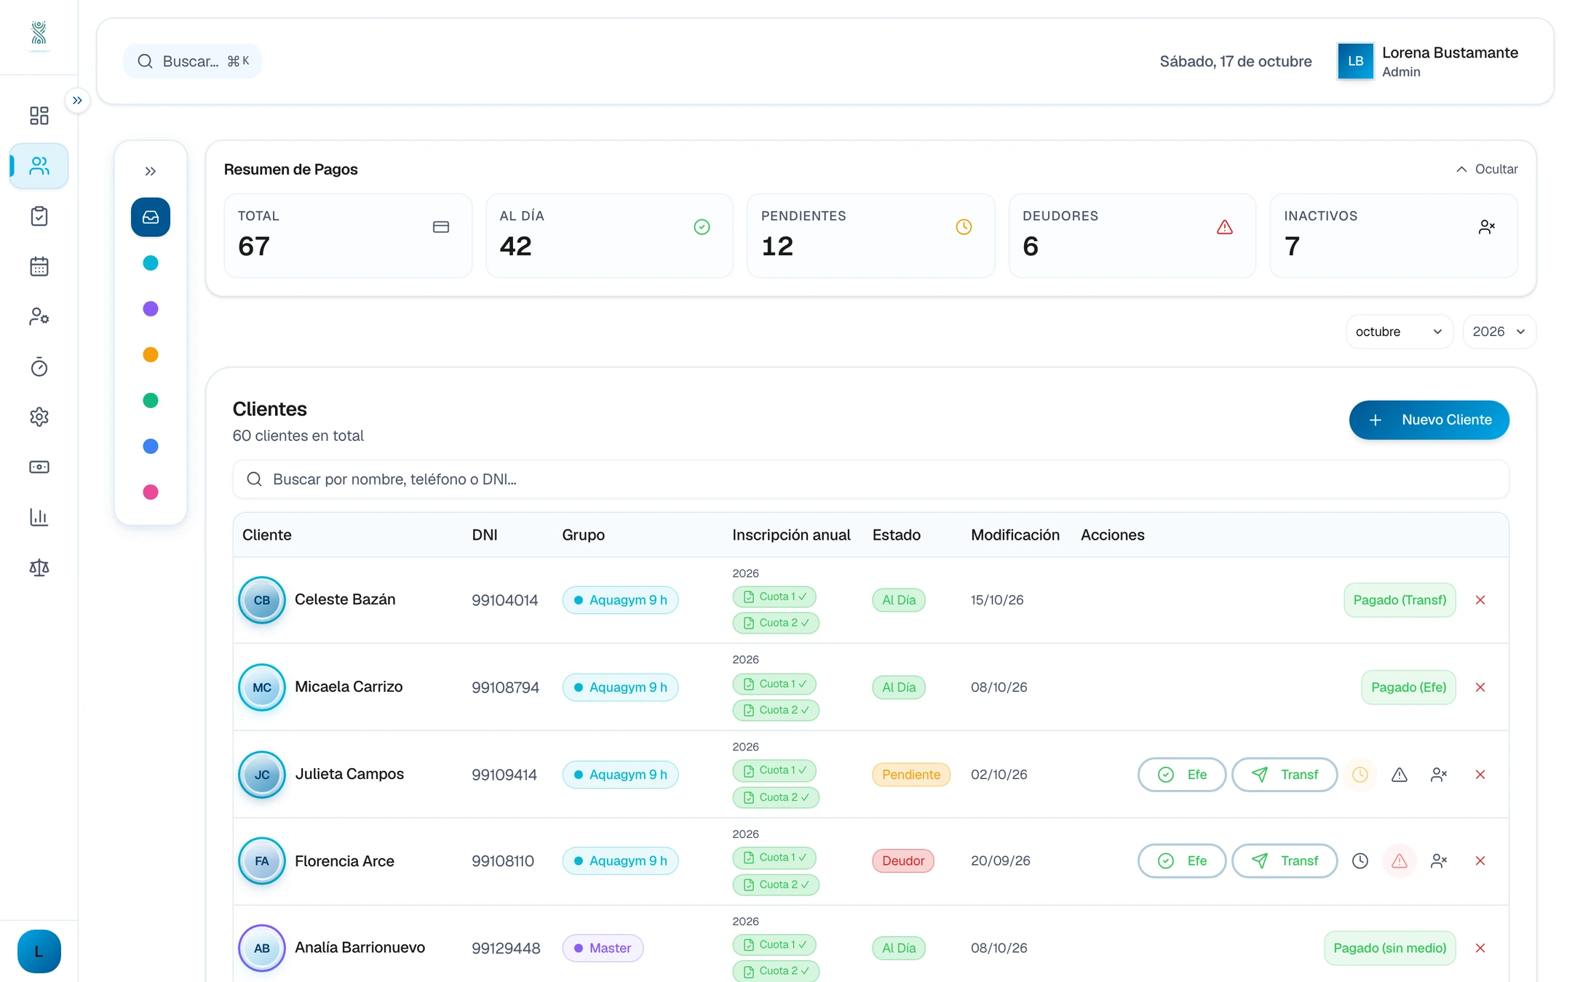The image size is (1572, 982).
Task: Mark Julieta Campos as debtor with warning icon
Action: [x=1400, y=775]
